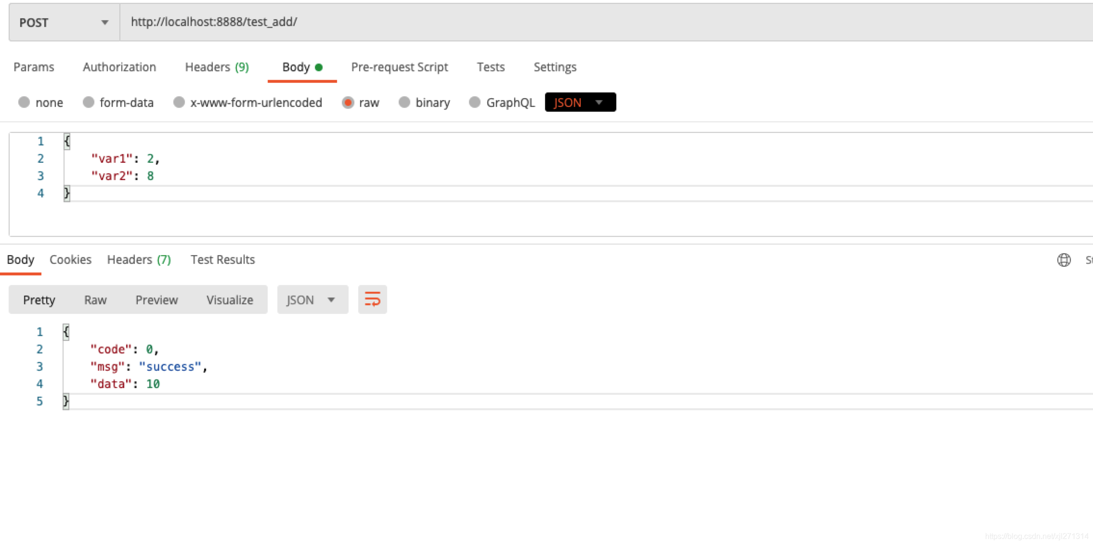Viewport: 1093px width, 545px height.
Task: Select the GraphQL body radio button
Action: (475, 102)
